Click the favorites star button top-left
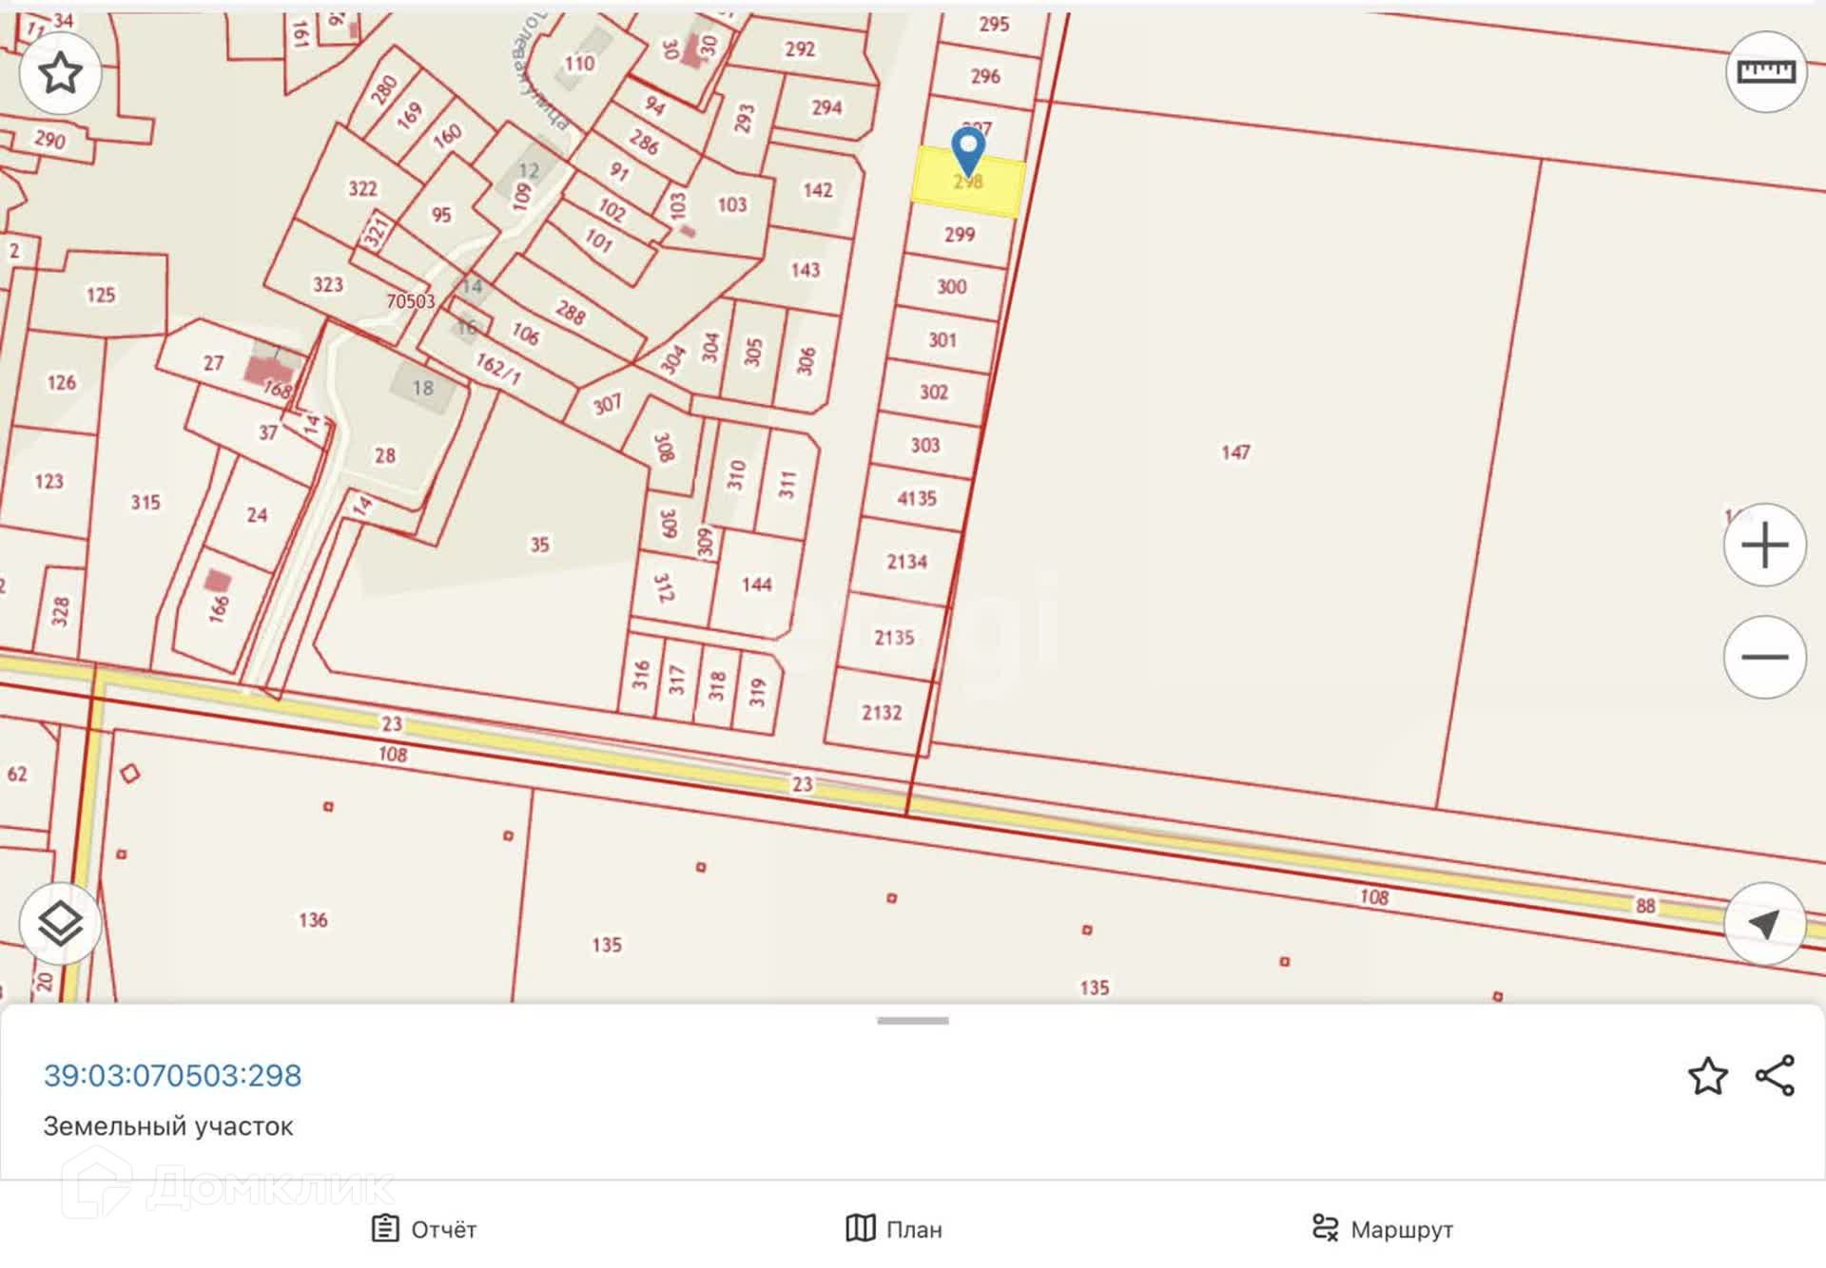The width and height of the screenshot is (1826, 1268). tap(60, 73)
